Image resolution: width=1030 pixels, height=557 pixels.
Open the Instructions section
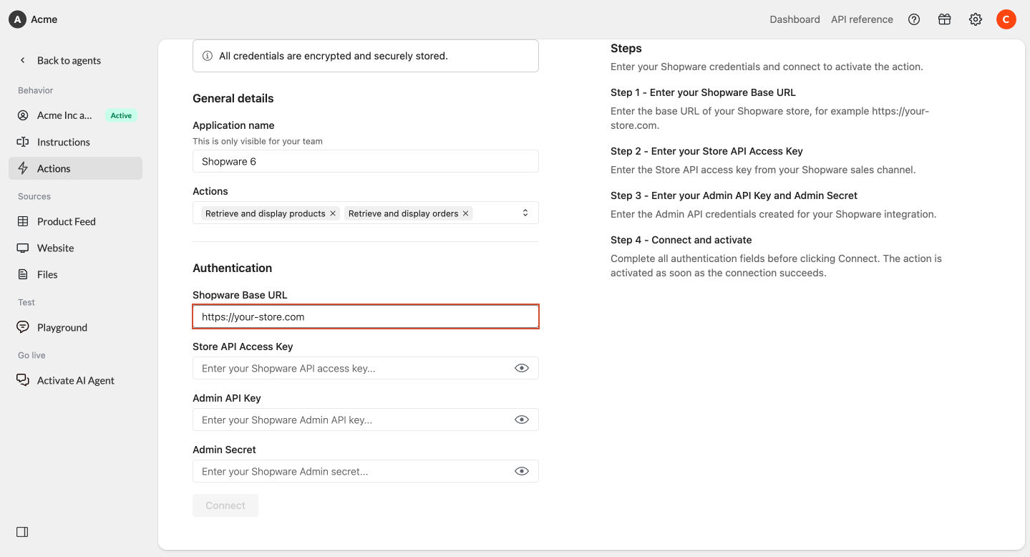pyautogui.click(x=75, y=142)
